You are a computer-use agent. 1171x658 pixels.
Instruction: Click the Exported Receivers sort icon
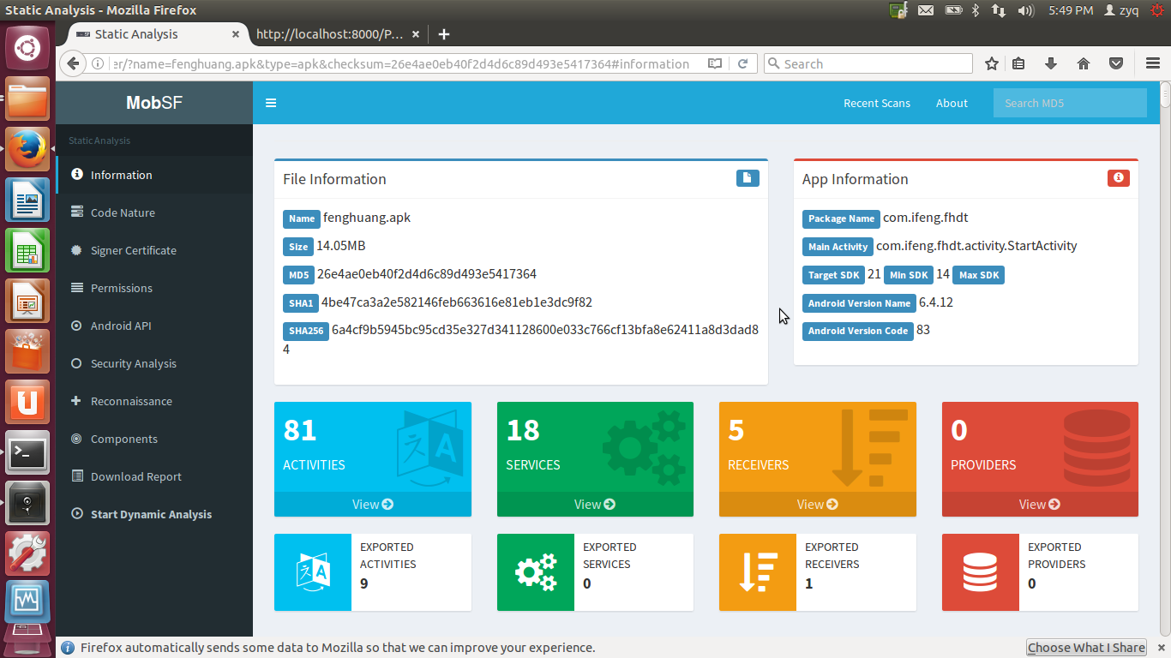click(x=758, y=572)
